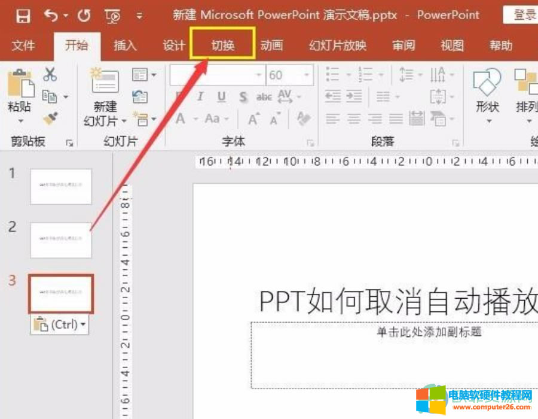Toggle strikethrough text formatting
The height and width of the screenshot is (419, 538).
264,97
